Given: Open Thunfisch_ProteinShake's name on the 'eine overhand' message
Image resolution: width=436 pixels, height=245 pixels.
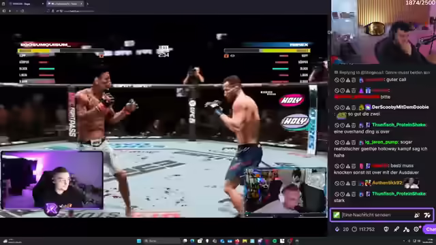Looking at the screenshot, I should point(399,125).
